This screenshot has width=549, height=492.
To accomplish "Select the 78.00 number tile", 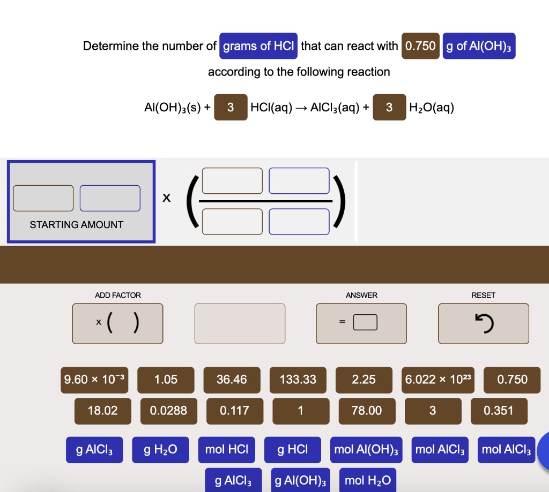I will (367, 411).
